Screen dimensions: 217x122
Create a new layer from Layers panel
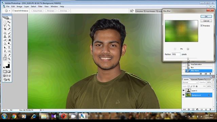206,109
